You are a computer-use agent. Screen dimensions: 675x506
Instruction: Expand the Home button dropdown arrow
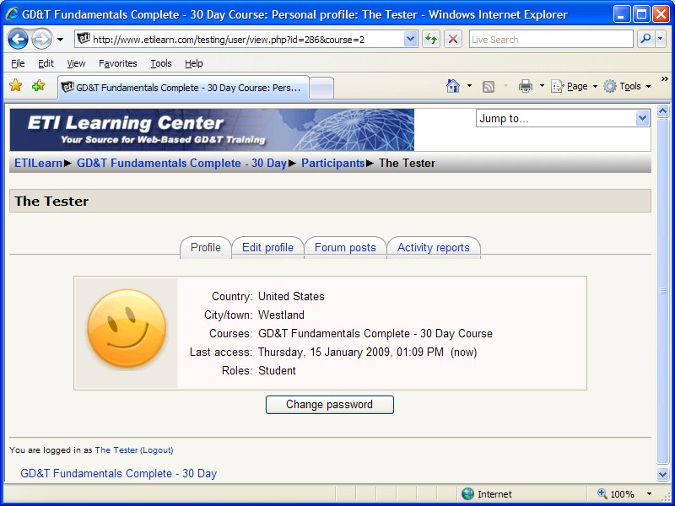469,86
